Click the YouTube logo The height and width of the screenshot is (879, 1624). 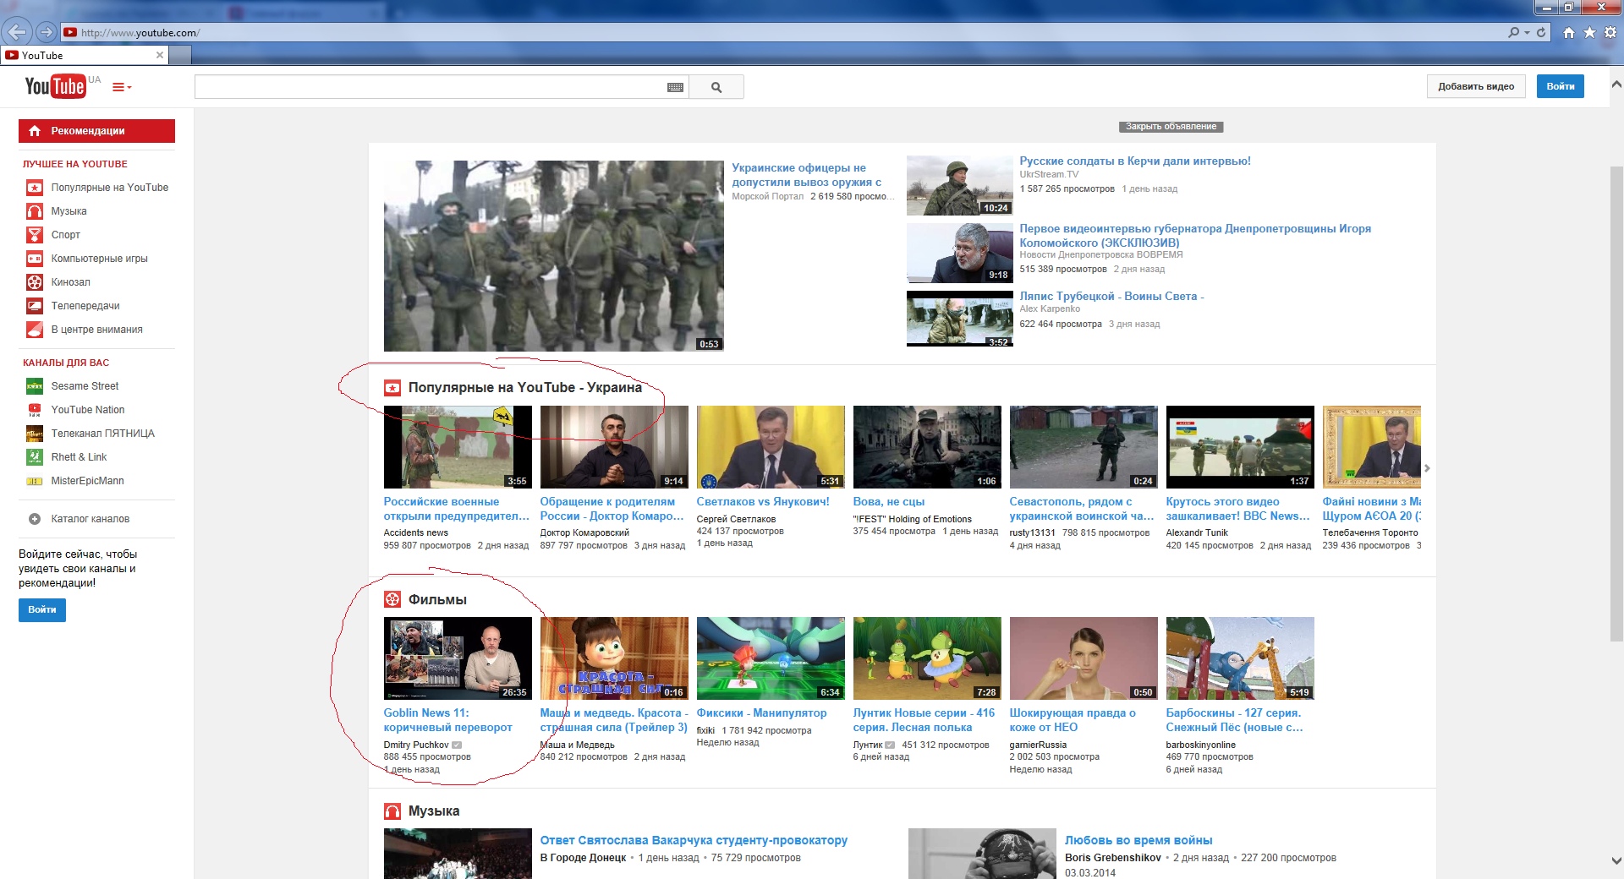tap(55, 86)
